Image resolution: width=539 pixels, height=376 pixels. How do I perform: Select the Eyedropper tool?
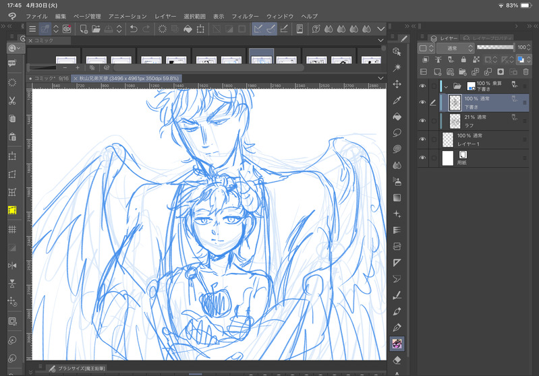click(397, 100)
